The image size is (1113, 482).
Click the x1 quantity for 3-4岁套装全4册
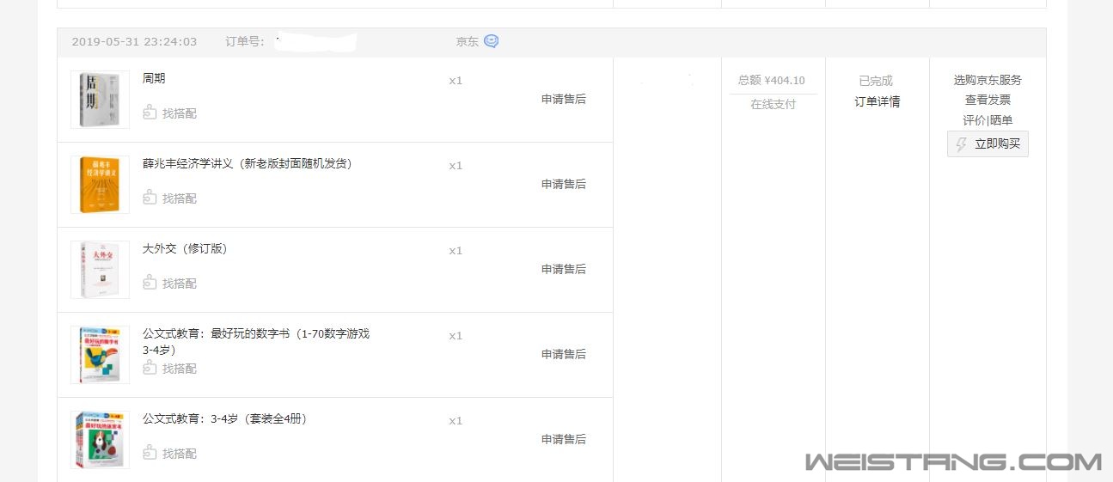456,421
